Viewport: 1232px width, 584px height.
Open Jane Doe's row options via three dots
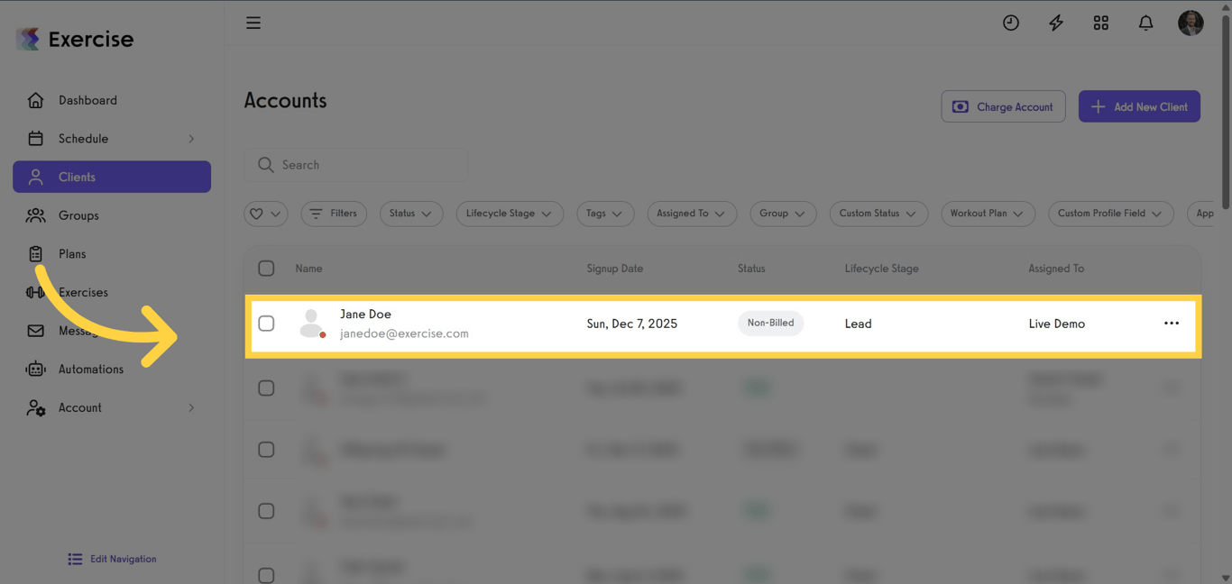(1172, 323)
